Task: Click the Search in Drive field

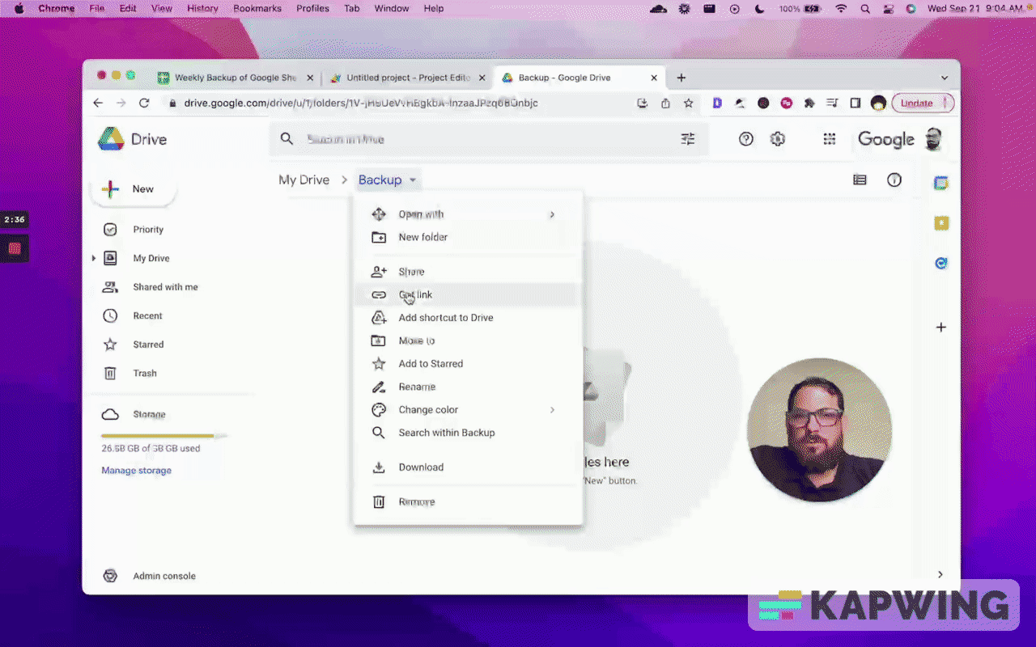Action: (x=488, y=139)
